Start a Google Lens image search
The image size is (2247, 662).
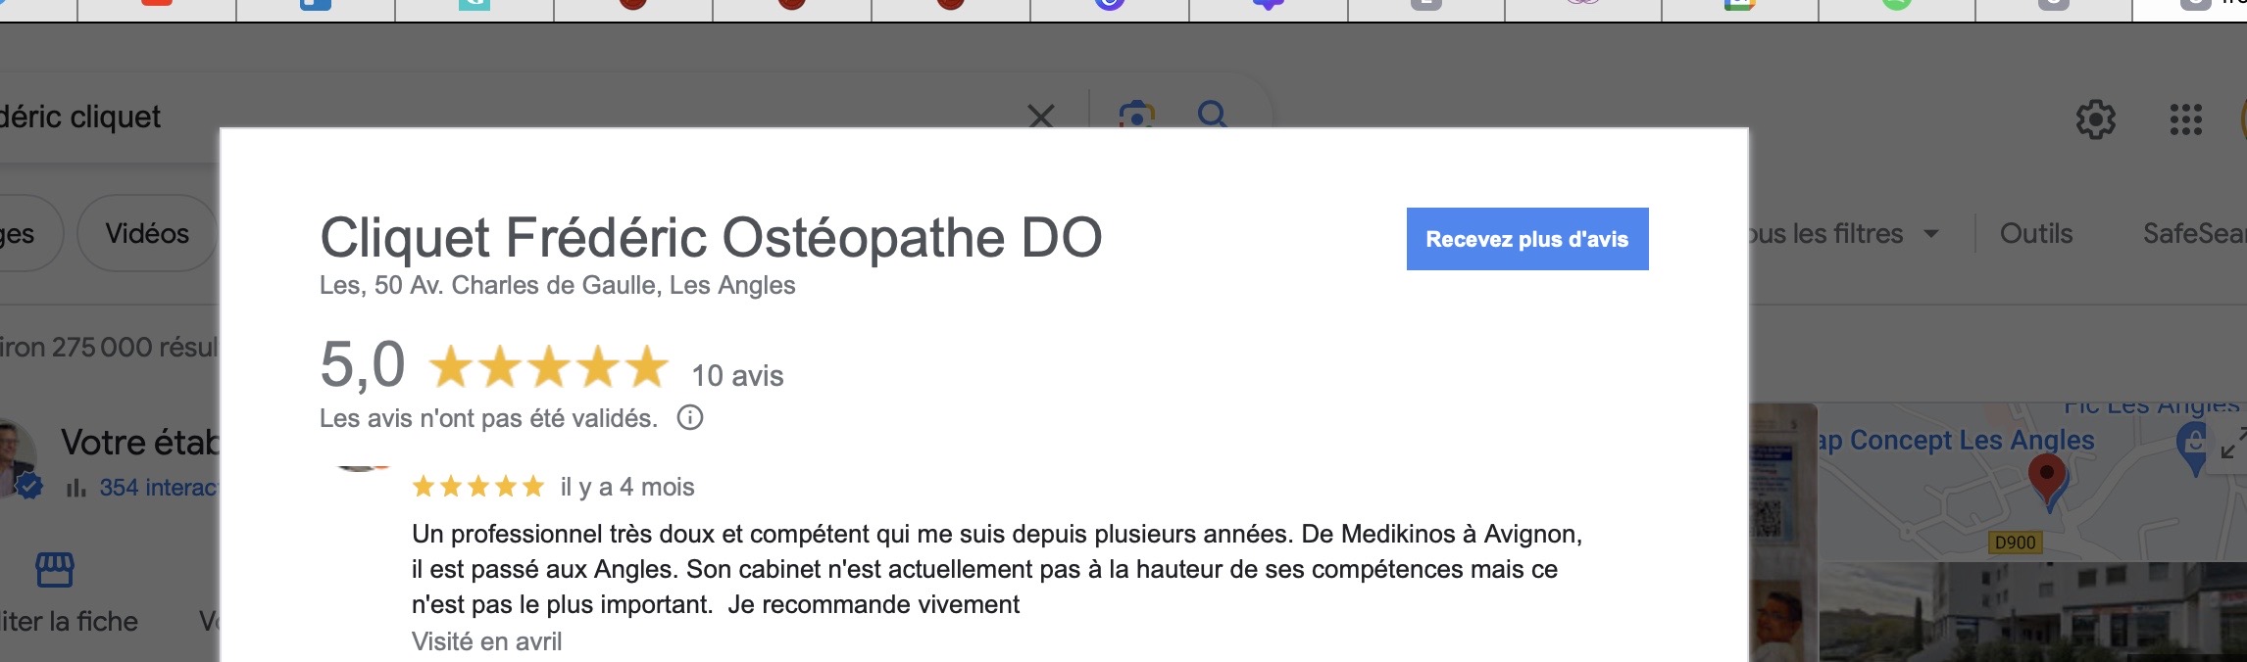pyautogui.click(x=1136, y=116)
